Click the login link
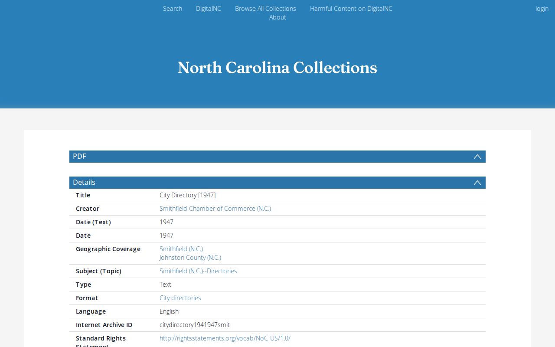Viewport: 555px width, 347px height. [542, 9]
